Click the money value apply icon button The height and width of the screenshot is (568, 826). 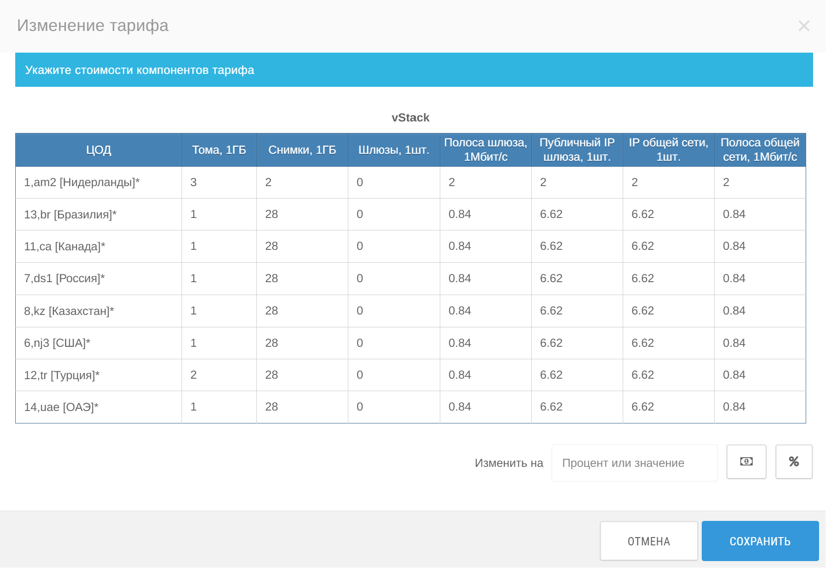746,462
